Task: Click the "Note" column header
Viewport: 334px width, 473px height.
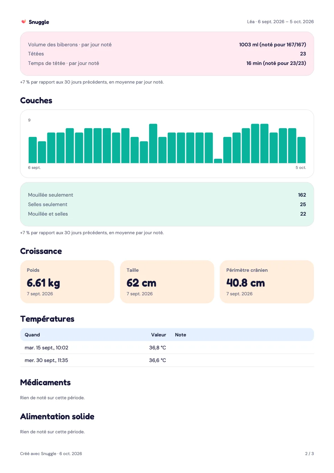Action: click(181, 335)
